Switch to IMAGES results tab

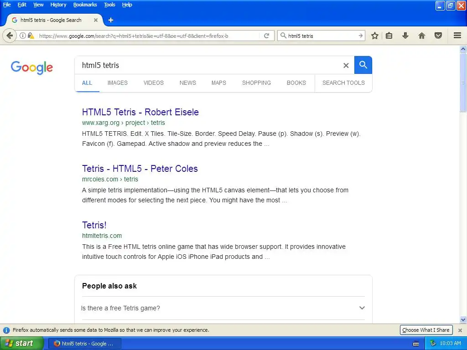[x=117, y=83]
